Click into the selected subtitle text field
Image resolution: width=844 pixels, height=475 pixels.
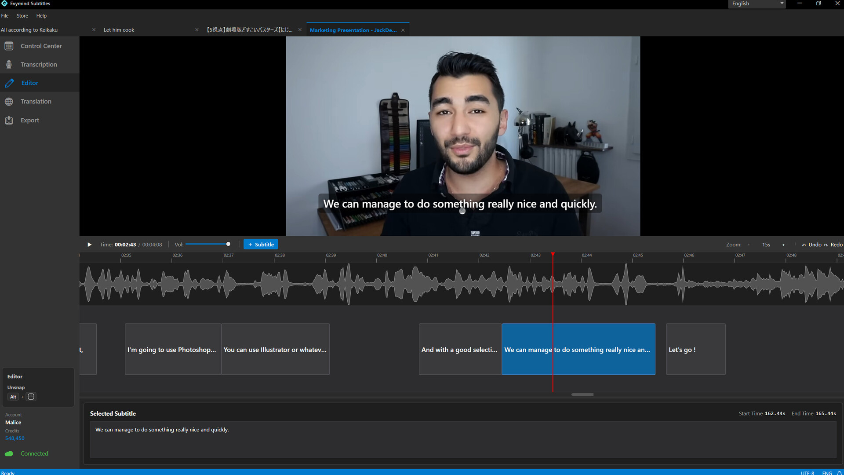click(462, 439)
